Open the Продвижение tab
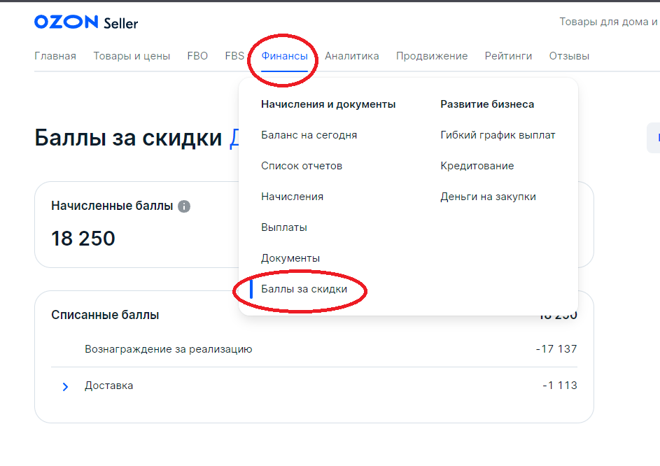The height and width of the screenshot is (466, 660). click(432, 56)
